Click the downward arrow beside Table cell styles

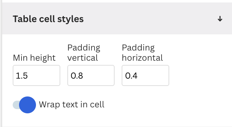point(220,19)
